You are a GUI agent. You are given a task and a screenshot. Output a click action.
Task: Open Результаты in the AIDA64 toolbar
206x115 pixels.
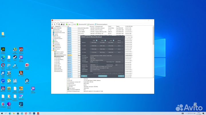[91, 24]
